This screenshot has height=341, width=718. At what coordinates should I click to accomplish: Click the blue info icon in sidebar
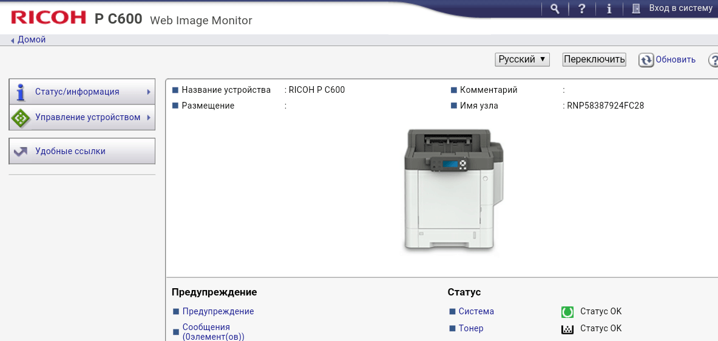point(20,92)
